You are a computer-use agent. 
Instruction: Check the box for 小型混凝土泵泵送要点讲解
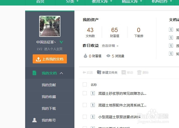(85, 117)
